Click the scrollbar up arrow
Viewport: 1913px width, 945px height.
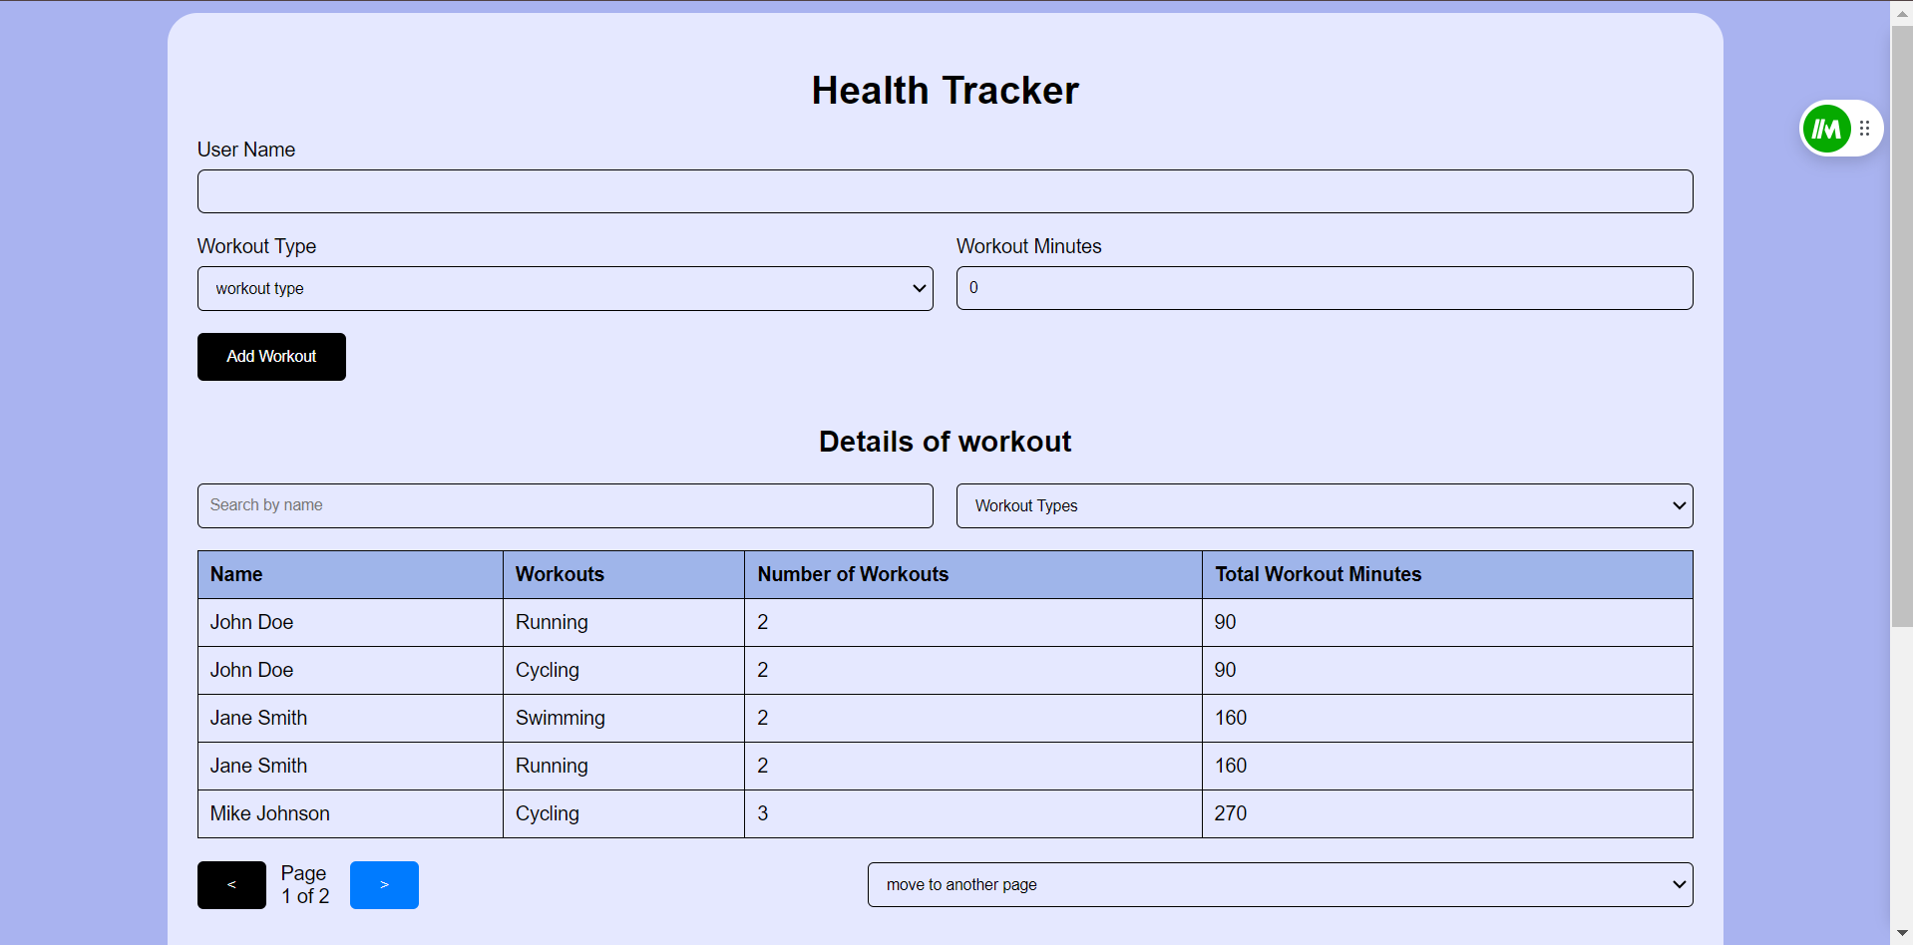pyautogui.click(x=1902, y=13)
